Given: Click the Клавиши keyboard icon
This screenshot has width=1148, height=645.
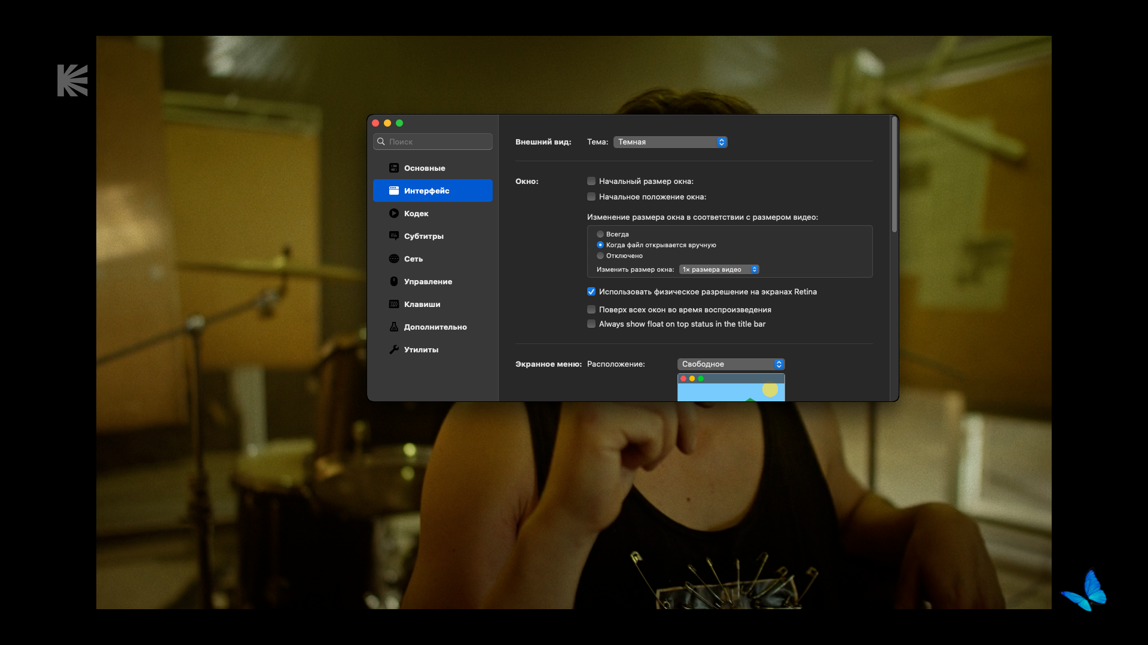Looking at the screenshot, I should click(393, 304).
